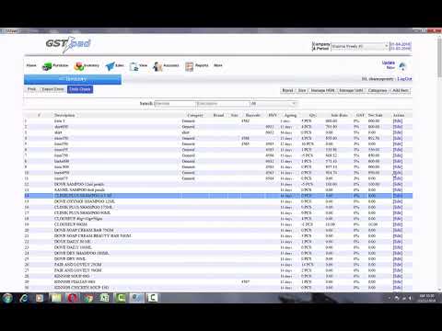Viewport: 442px width, 331px height.
Task: Click the Export Excel button
Action: point(52,89)
